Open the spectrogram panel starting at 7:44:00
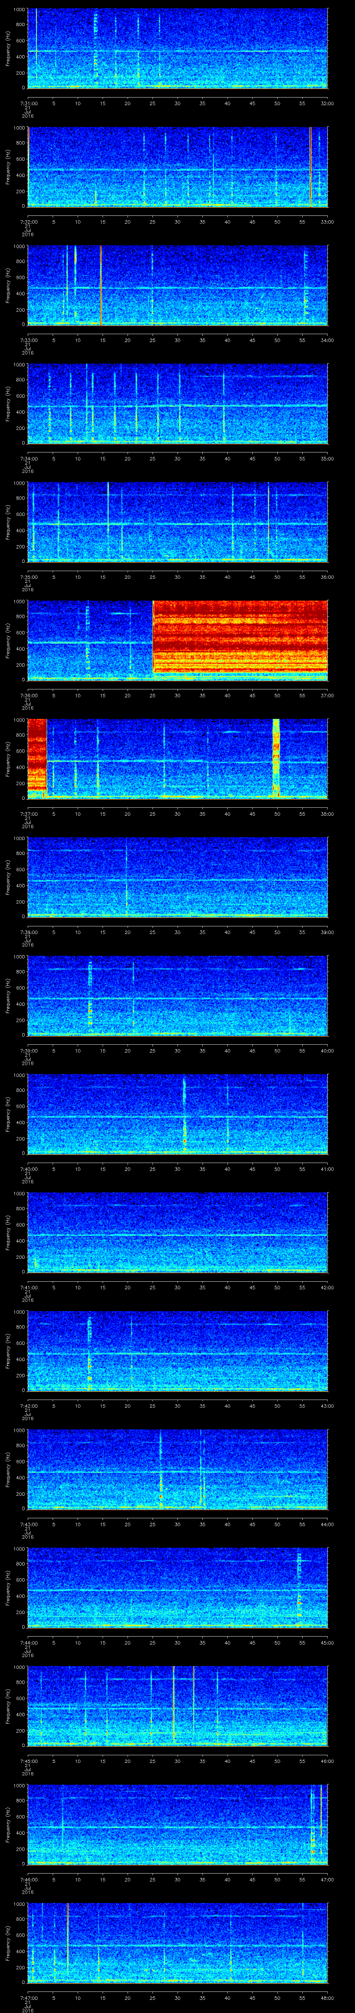 (178, 1588)
